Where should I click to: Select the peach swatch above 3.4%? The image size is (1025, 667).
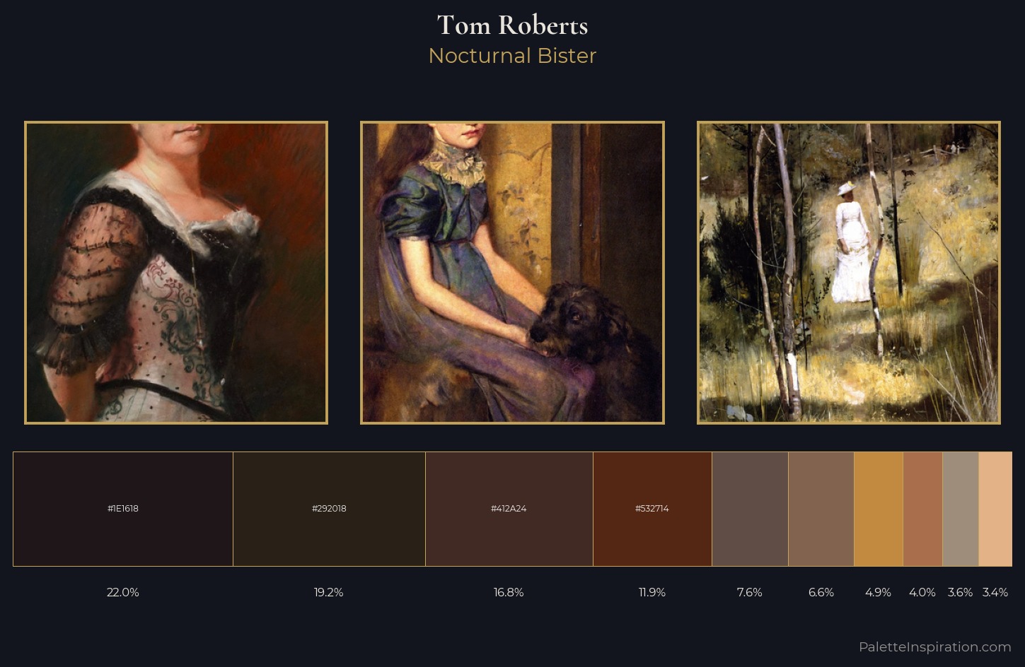click(995, 509)
